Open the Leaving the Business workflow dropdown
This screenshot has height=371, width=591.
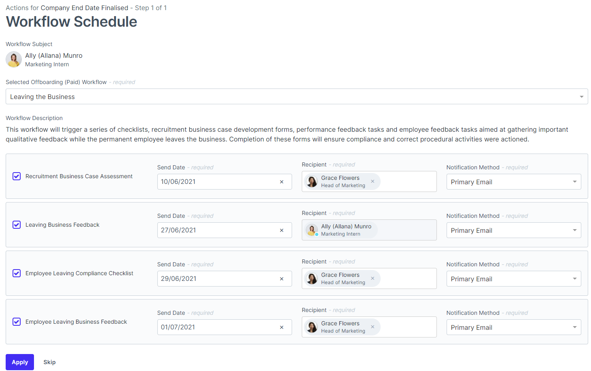click(297, 97)
